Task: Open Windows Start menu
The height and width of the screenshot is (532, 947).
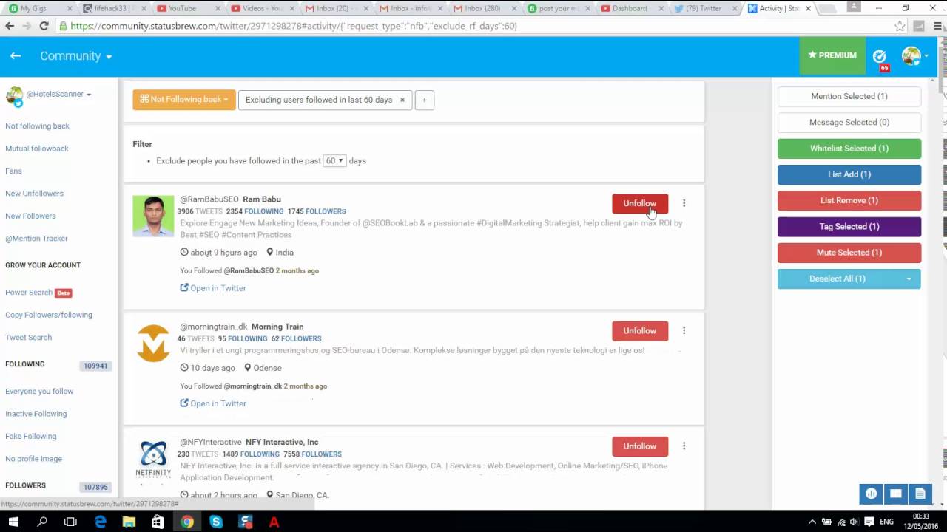Action: (x=13, y=522)
